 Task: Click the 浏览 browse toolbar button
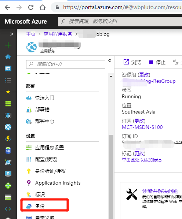tap(132, 62)
